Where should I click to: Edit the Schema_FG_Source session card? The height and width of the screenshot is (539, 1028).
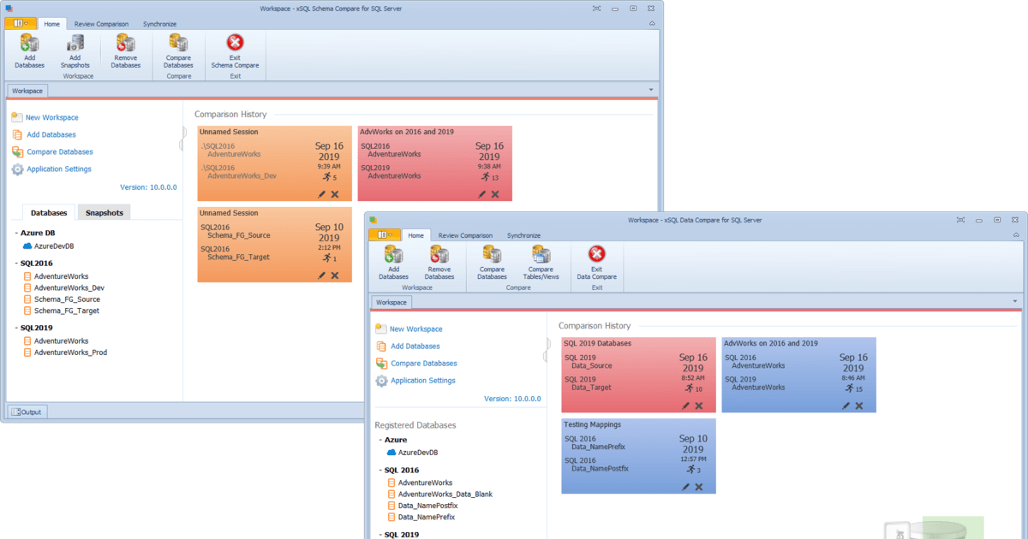[322, 275]
